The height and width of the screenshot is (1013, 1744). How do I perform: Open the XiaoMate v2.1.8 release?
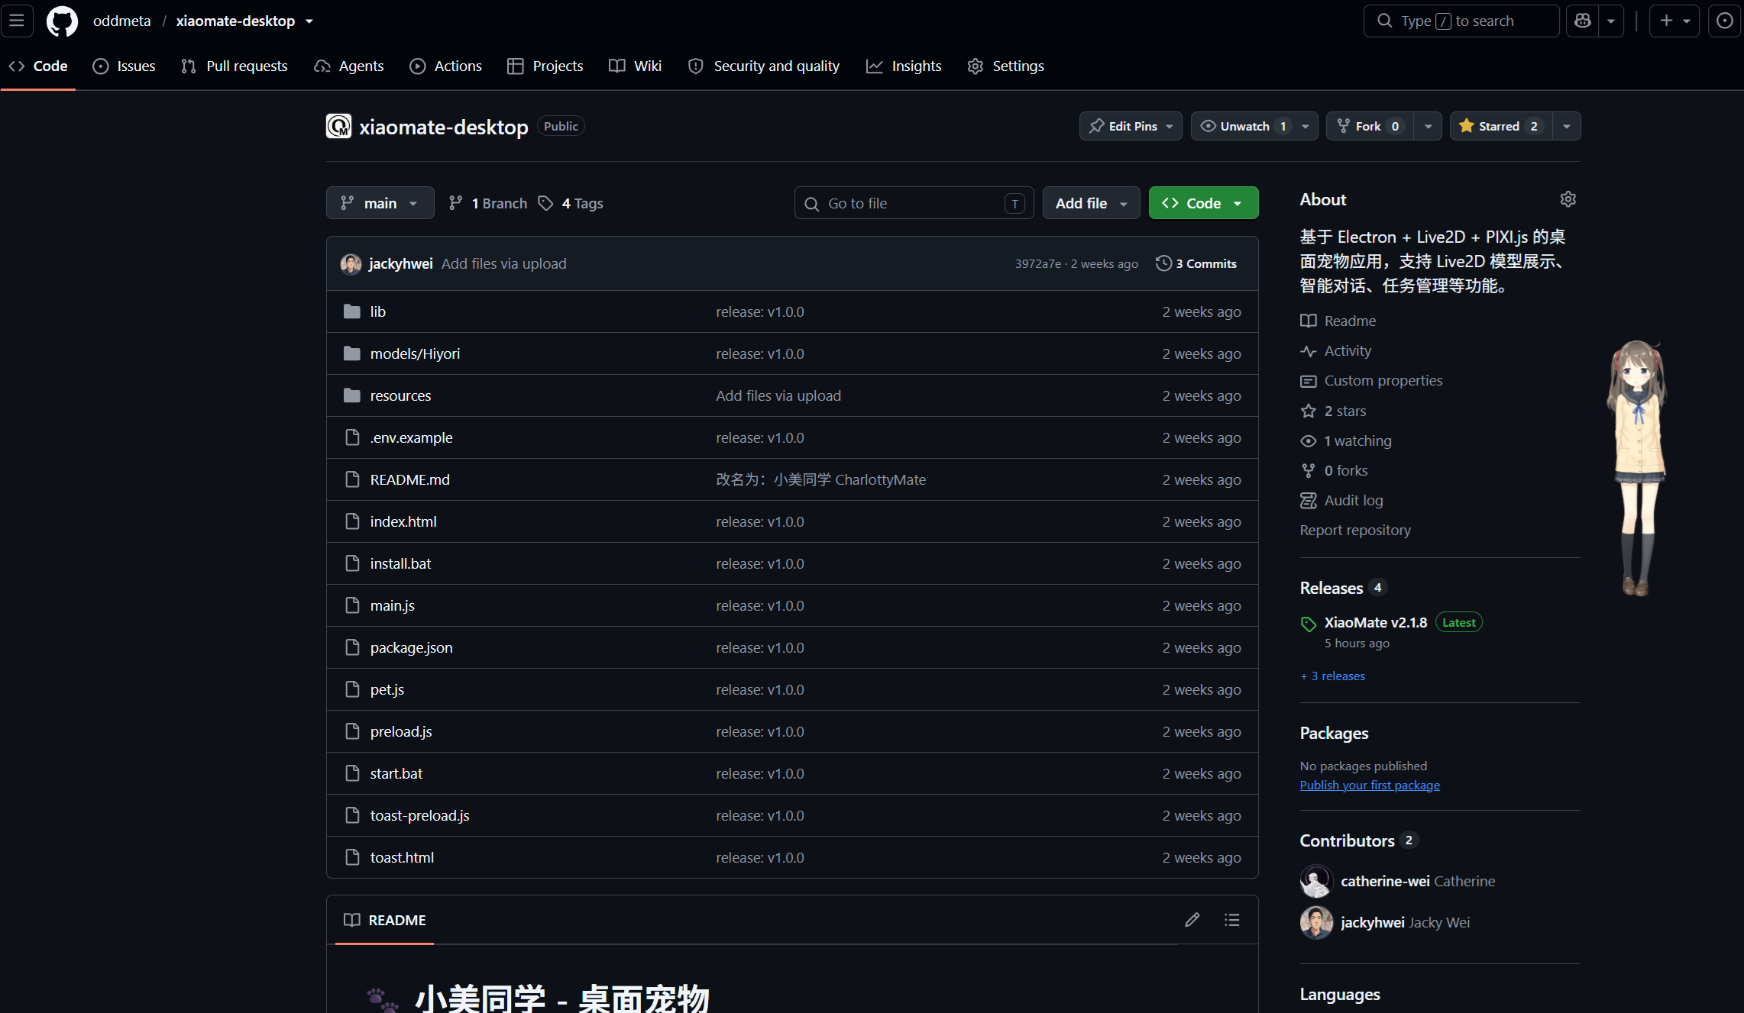coord(1375,623)
